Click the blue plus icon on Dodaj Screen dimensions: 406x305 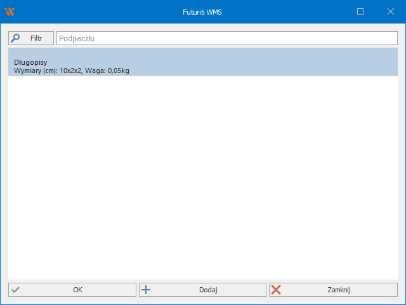[146, 290]
